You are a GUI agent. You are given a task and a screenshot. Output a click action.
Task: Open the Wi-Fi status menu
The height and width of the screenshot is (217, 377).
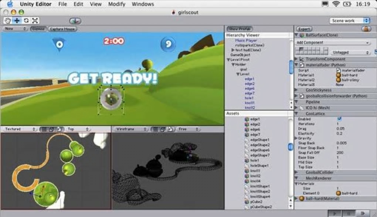[336, 4]
